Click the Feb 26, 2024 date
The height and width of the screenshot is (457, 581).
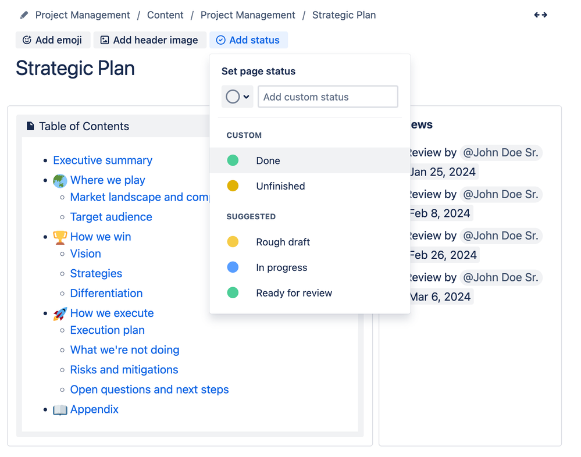tap(444, 255)
